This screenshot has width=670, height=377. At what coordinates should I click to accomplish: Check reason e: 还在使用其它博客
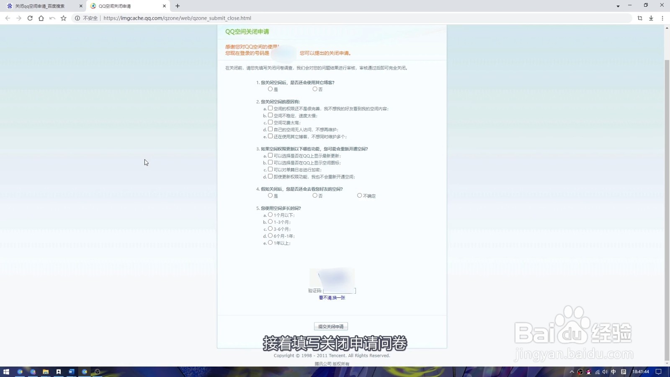[270, 136]
